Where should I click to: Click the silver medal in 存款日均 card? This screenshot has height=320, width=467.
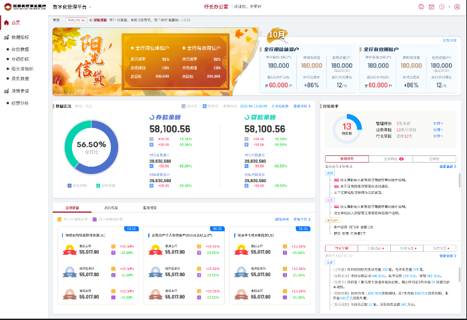(x=69, y=272)
